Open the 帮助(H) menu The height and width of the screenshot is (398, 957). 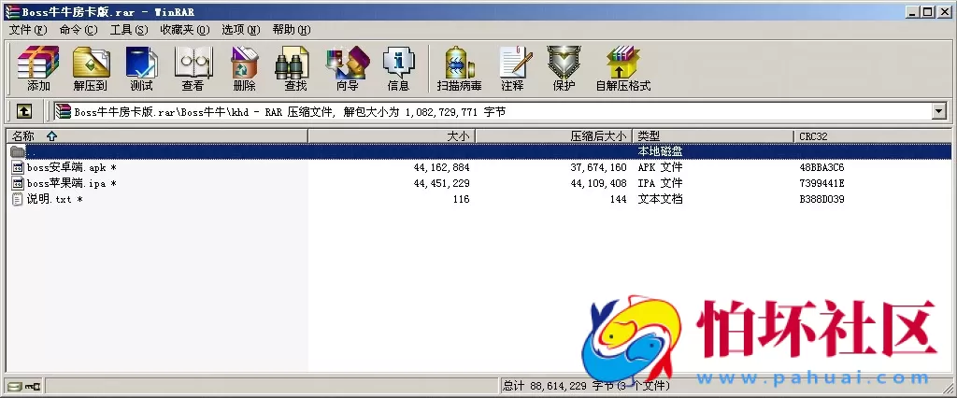coord(292,29)
